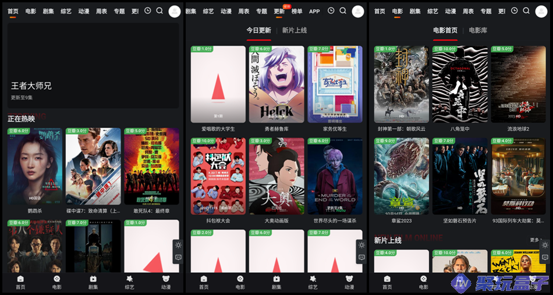This screenshot has width=553, height=295.
Task: Open the 八角笼中 poster
Action: [x=460, y=85]
